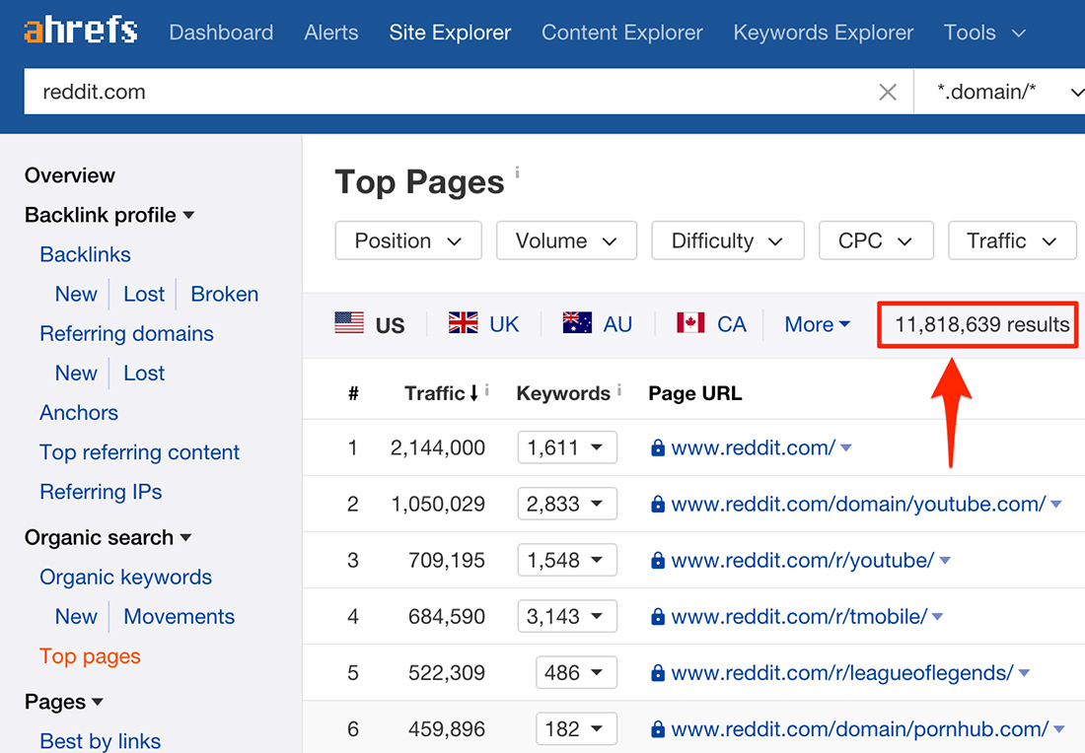Expand the 1,548 keywords dropdown
The image size is (1085, 753).
(x=567, y=560)
